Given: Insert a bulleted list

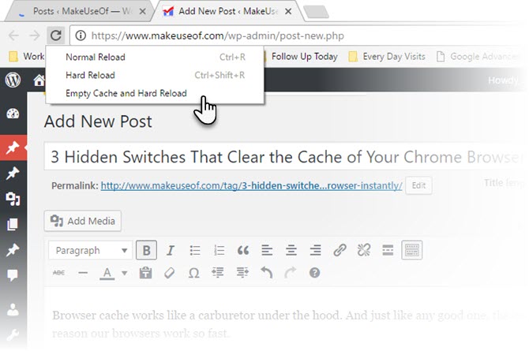Looking at the screenshot, I should coord(194,251).
